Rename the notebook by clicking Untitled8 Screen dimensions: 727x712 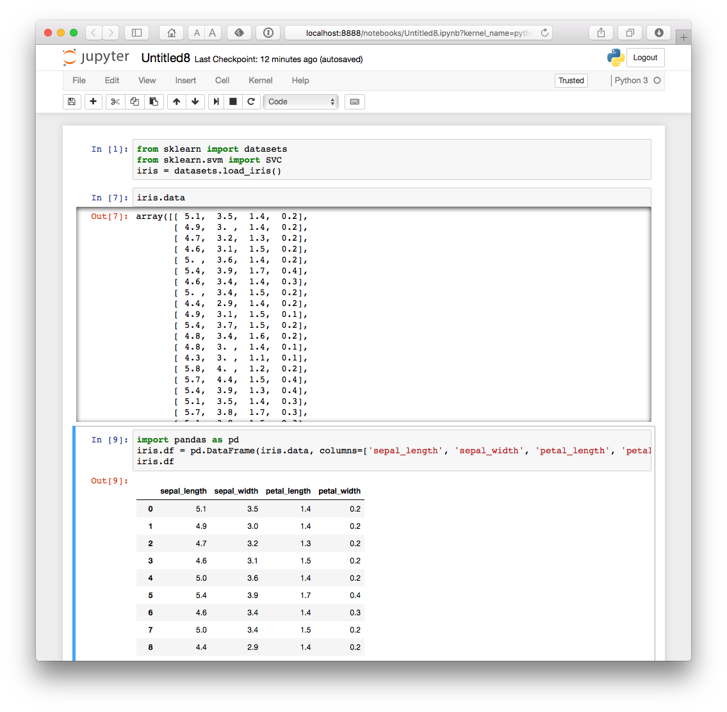coord(165,57)
